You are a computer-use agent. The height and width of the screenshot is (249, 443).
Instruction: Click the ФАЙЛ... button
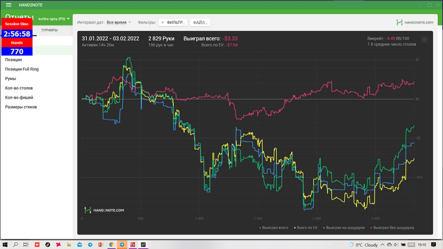click(200, 22)
